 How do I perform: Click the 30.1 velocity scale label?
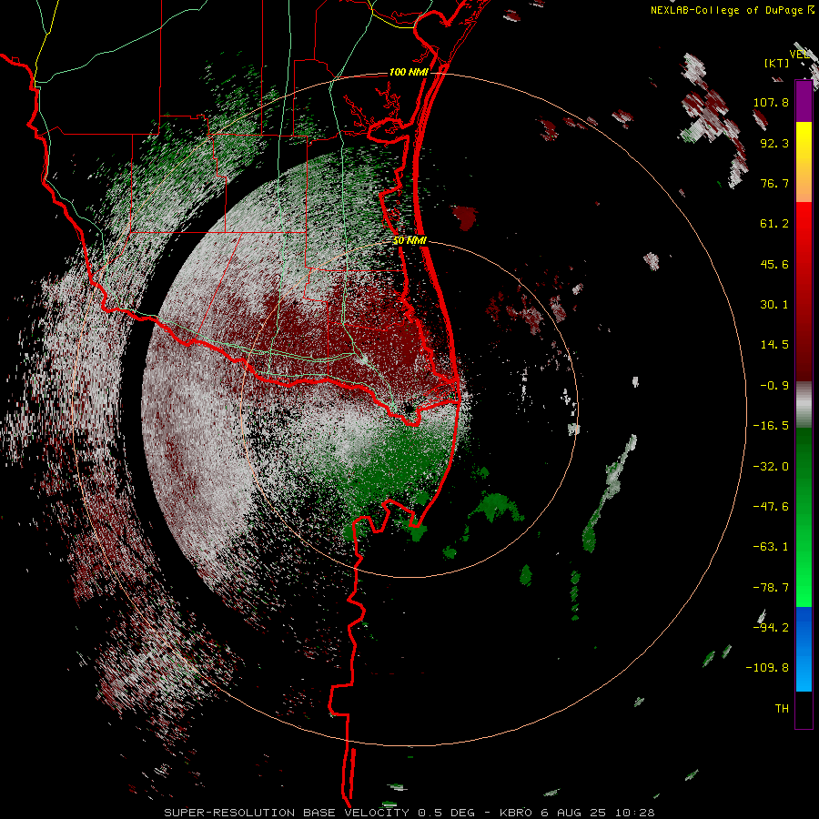774,305
